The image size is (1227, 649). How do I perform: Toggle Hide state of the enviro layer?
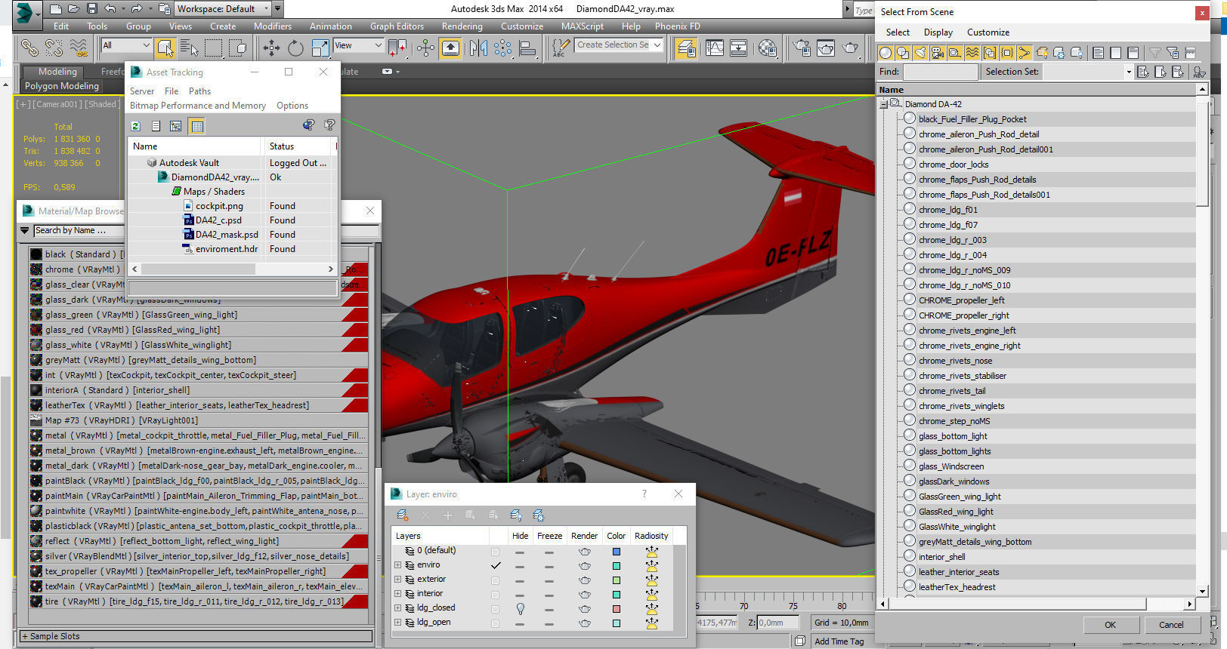(x=520, y=565)
